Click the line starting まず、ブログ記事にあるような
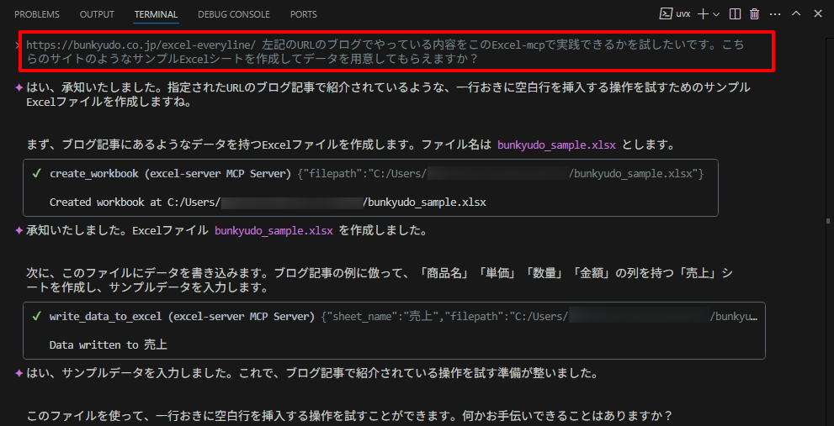Image resolution: width=834 pixels, height=426 pixels. pos(351,145)
